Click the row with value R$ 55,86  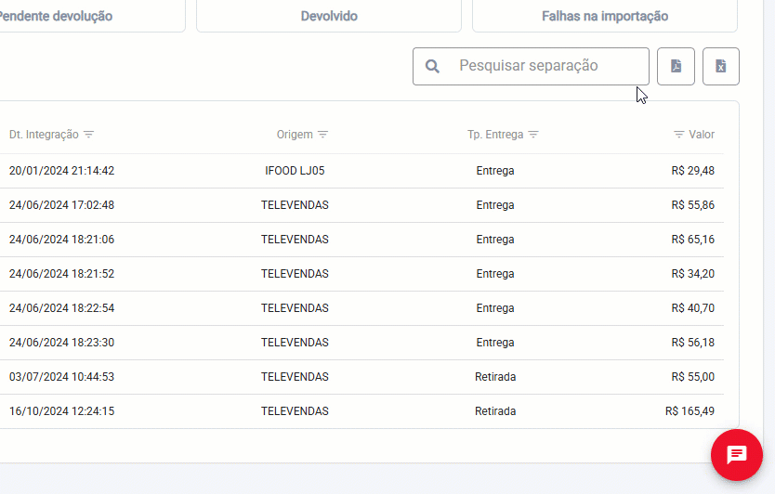361,205
